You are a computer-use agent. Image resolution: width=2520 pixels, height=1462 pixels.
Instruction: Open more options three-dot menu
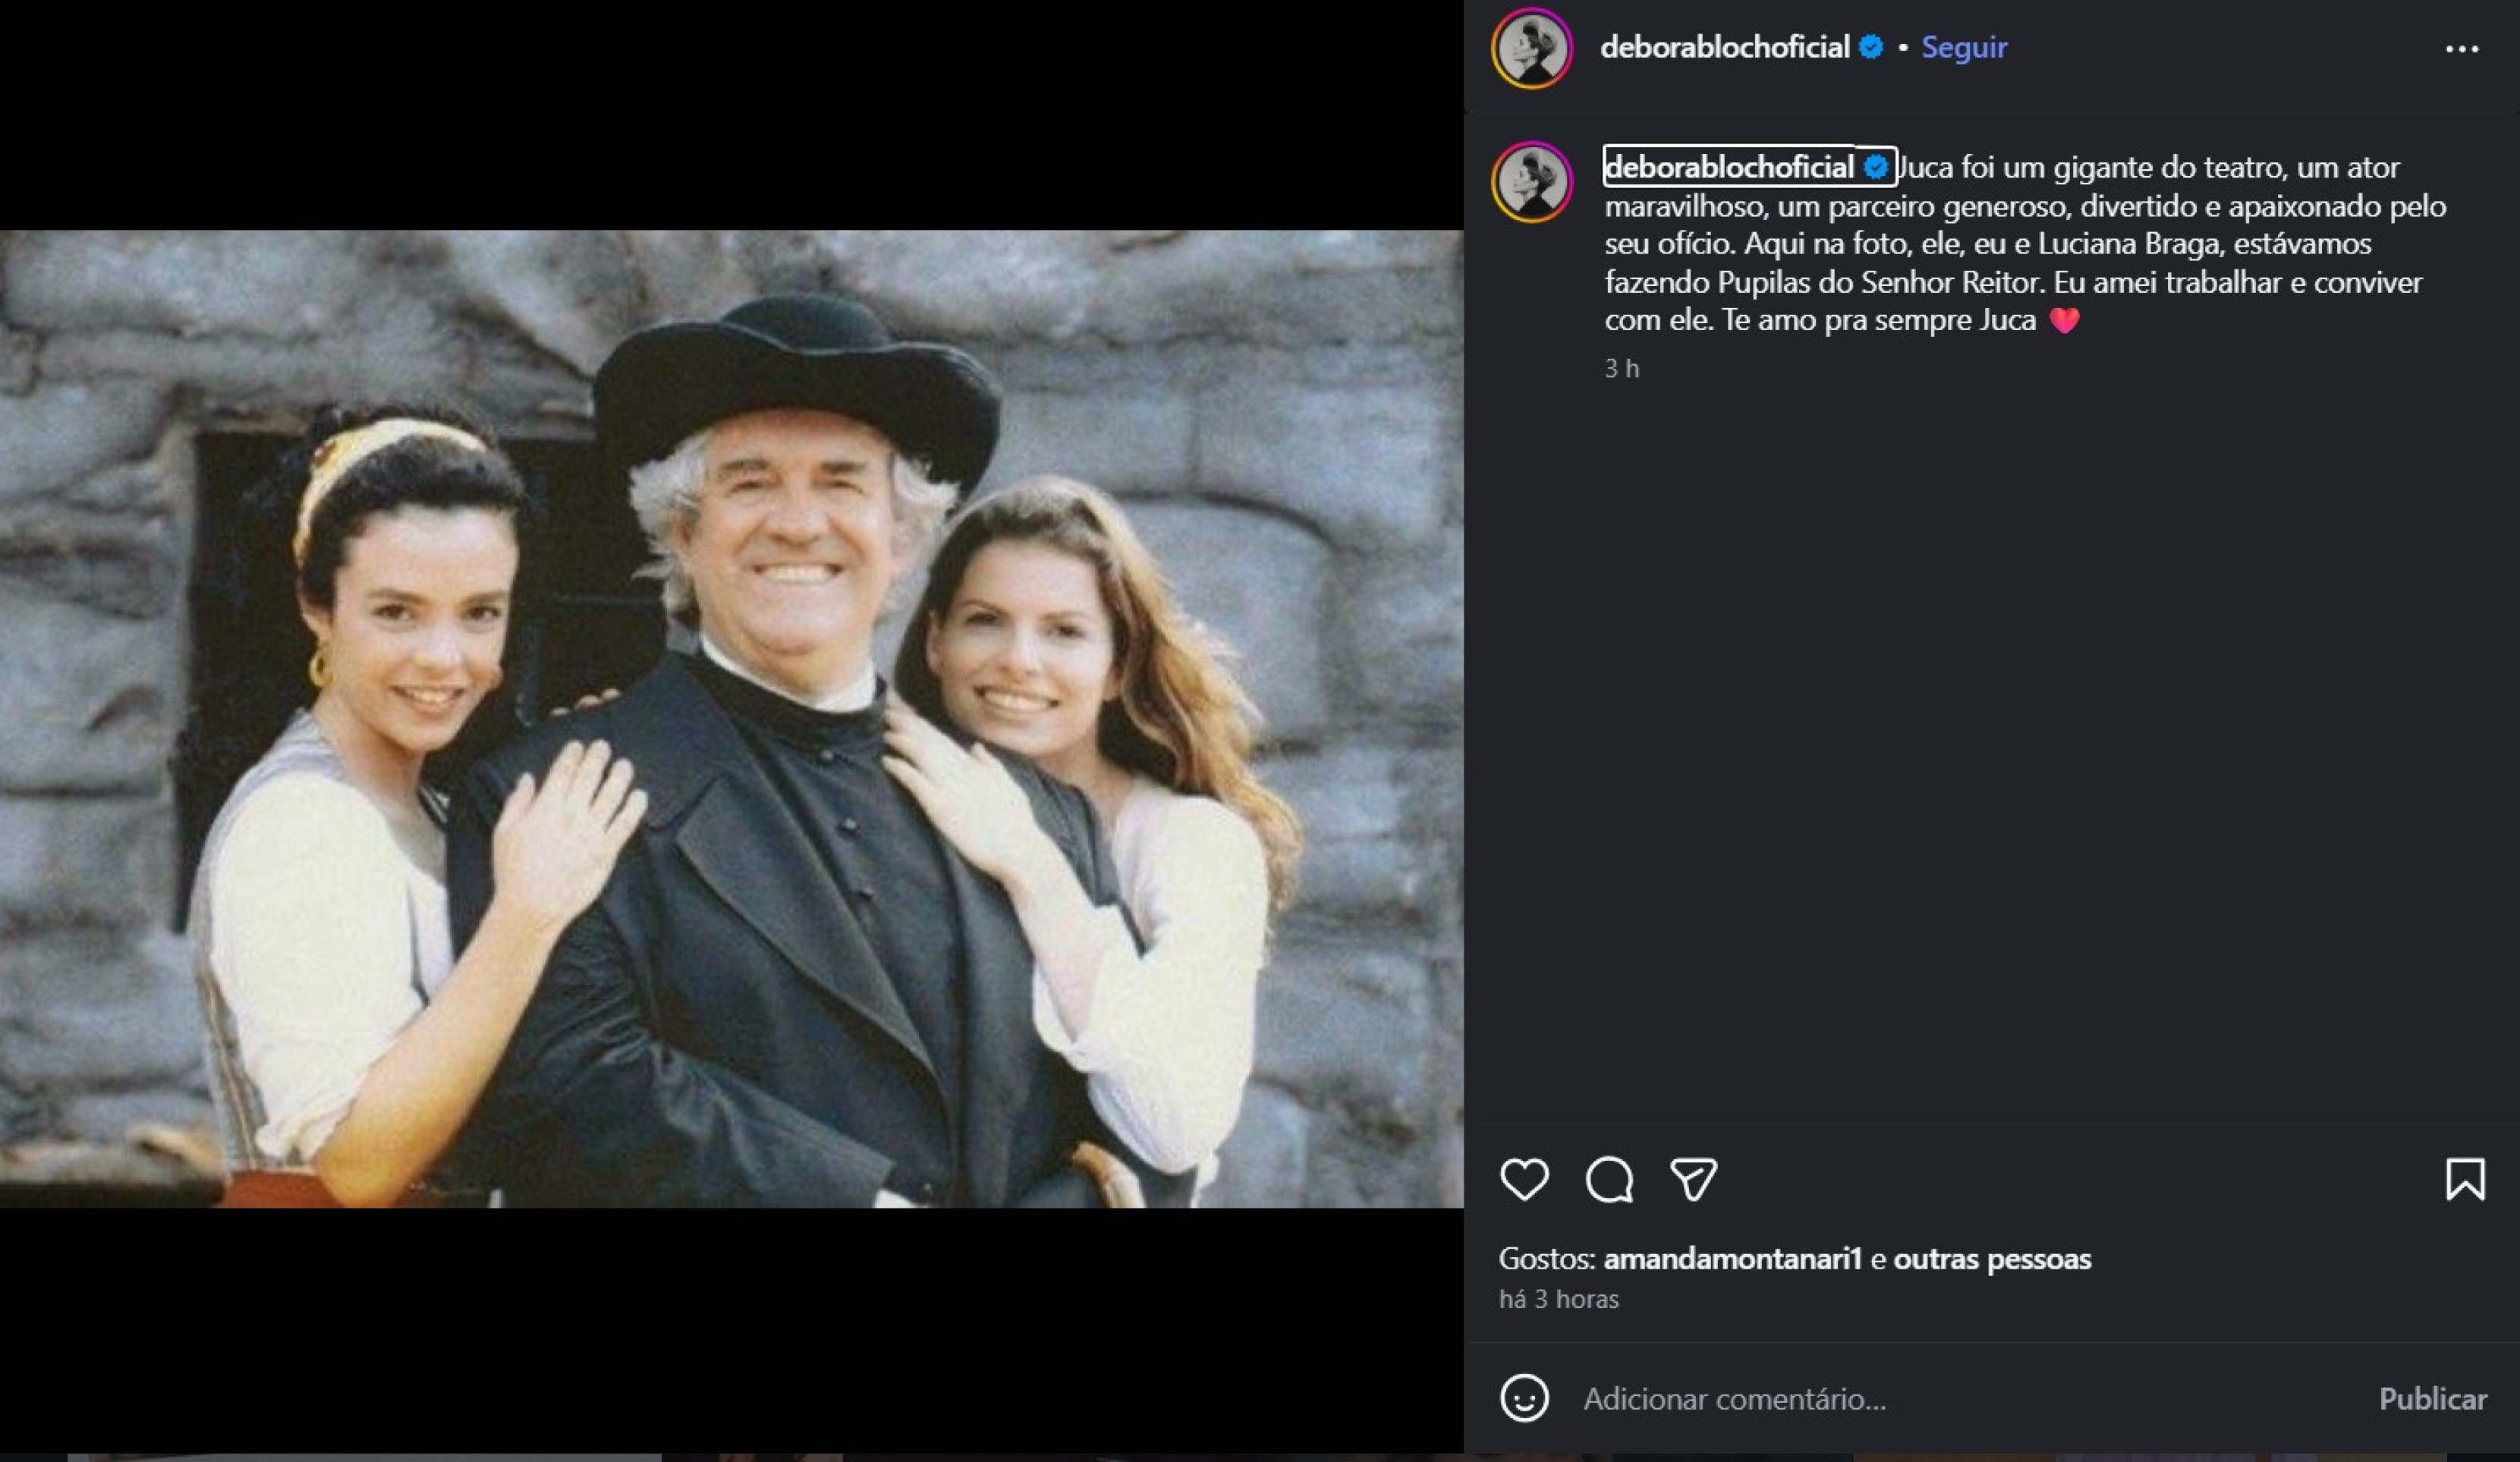click(2461, 48)
